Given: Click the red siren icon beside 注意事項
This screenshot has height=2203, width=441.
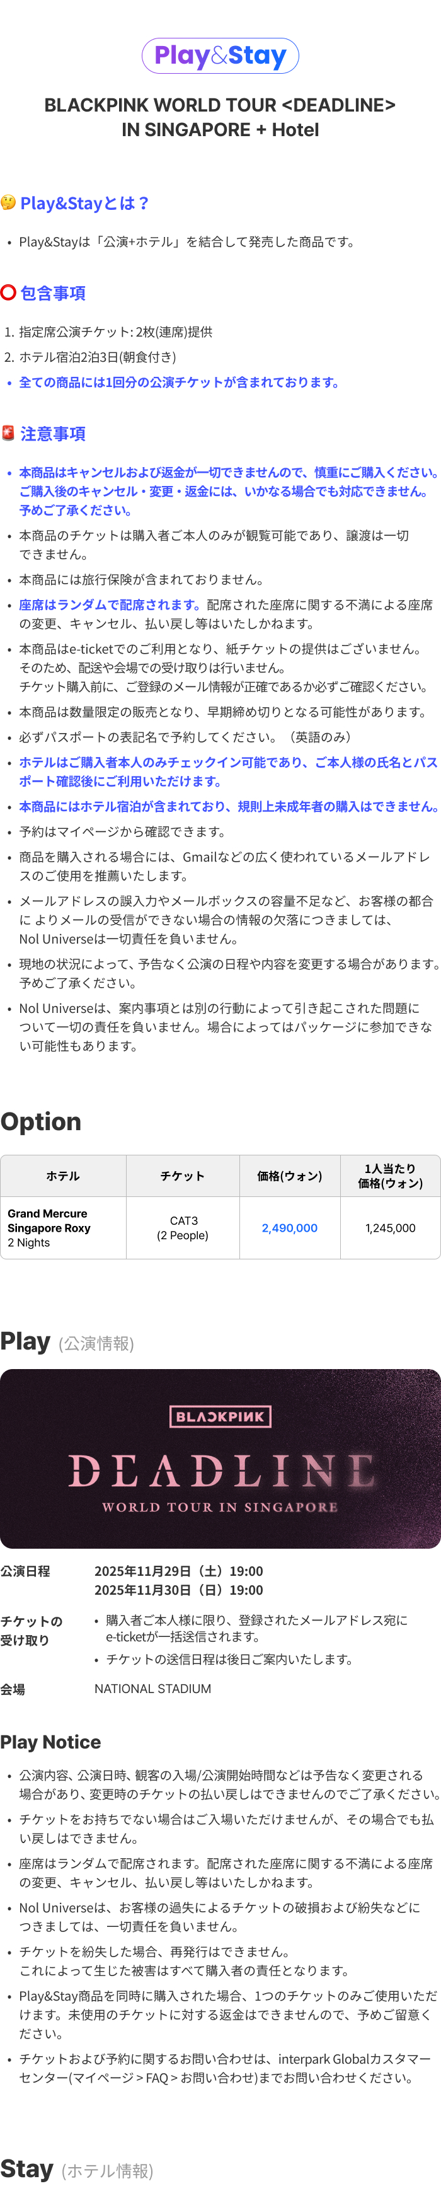Looking at the screenshot, I should (8, 433).
